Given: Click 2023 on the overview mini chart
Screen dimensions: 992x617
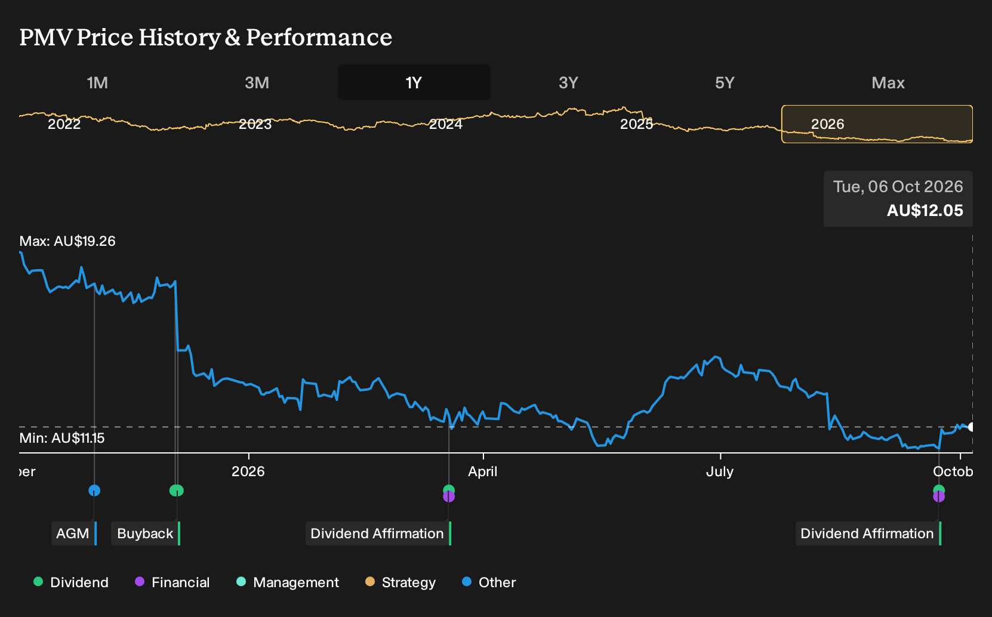Looking at the screenshot, I should click(255, 124).
